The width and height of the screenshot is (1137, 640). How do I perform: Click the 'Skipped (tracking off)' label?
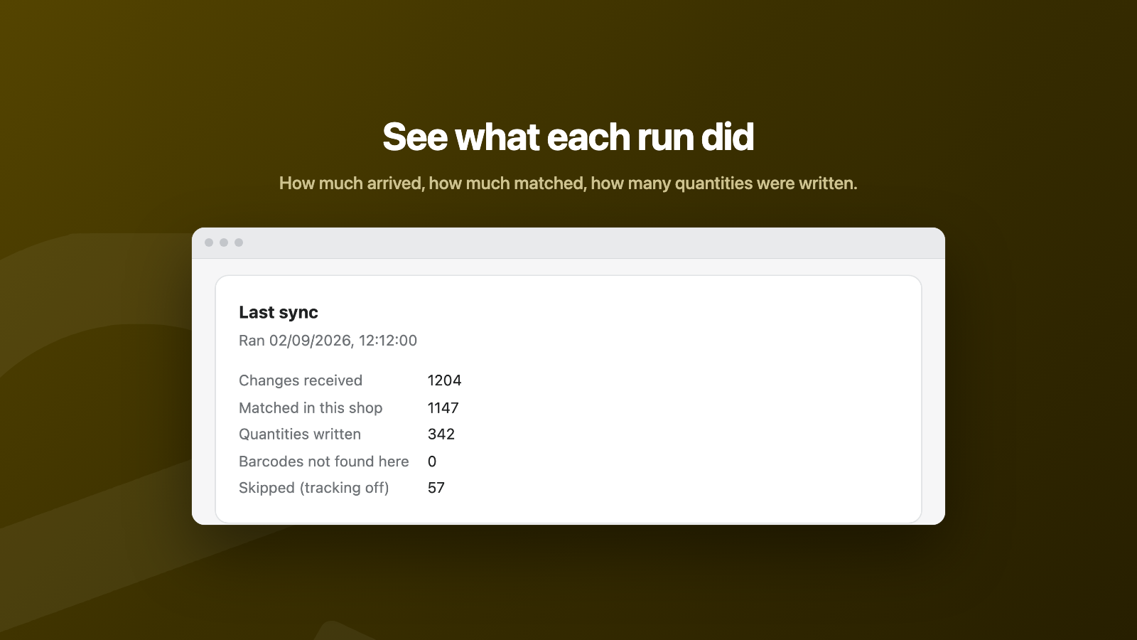314,488
